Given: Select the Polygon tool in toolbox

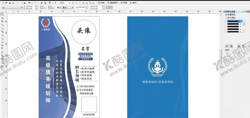Looking at the screenshot, I should pos(2,42).
